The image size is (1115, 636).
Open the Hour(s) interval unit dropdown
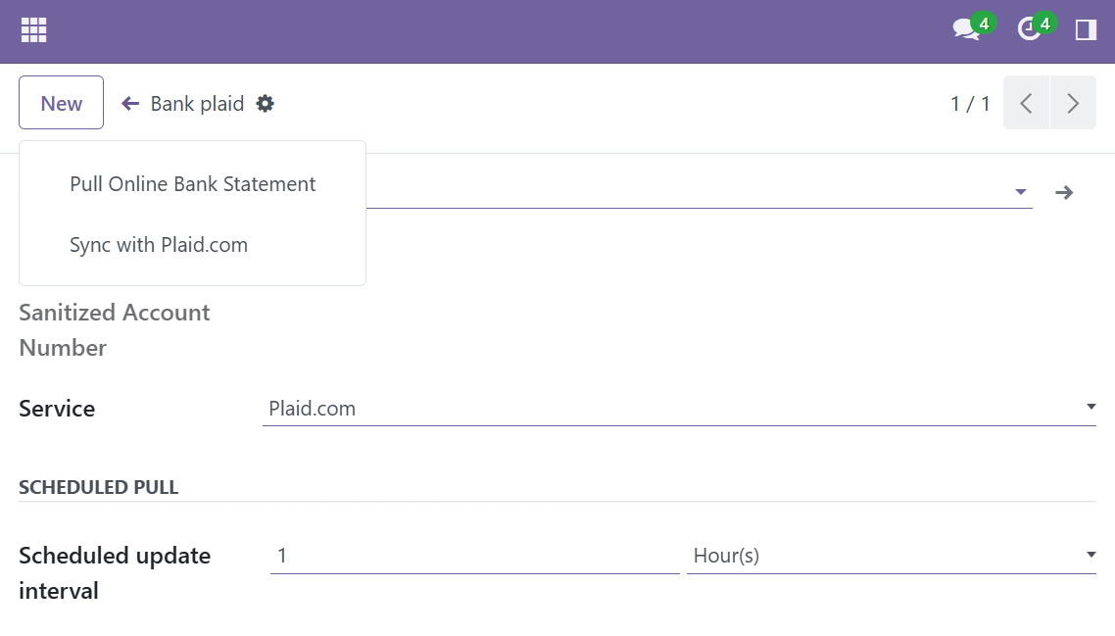1091,556
